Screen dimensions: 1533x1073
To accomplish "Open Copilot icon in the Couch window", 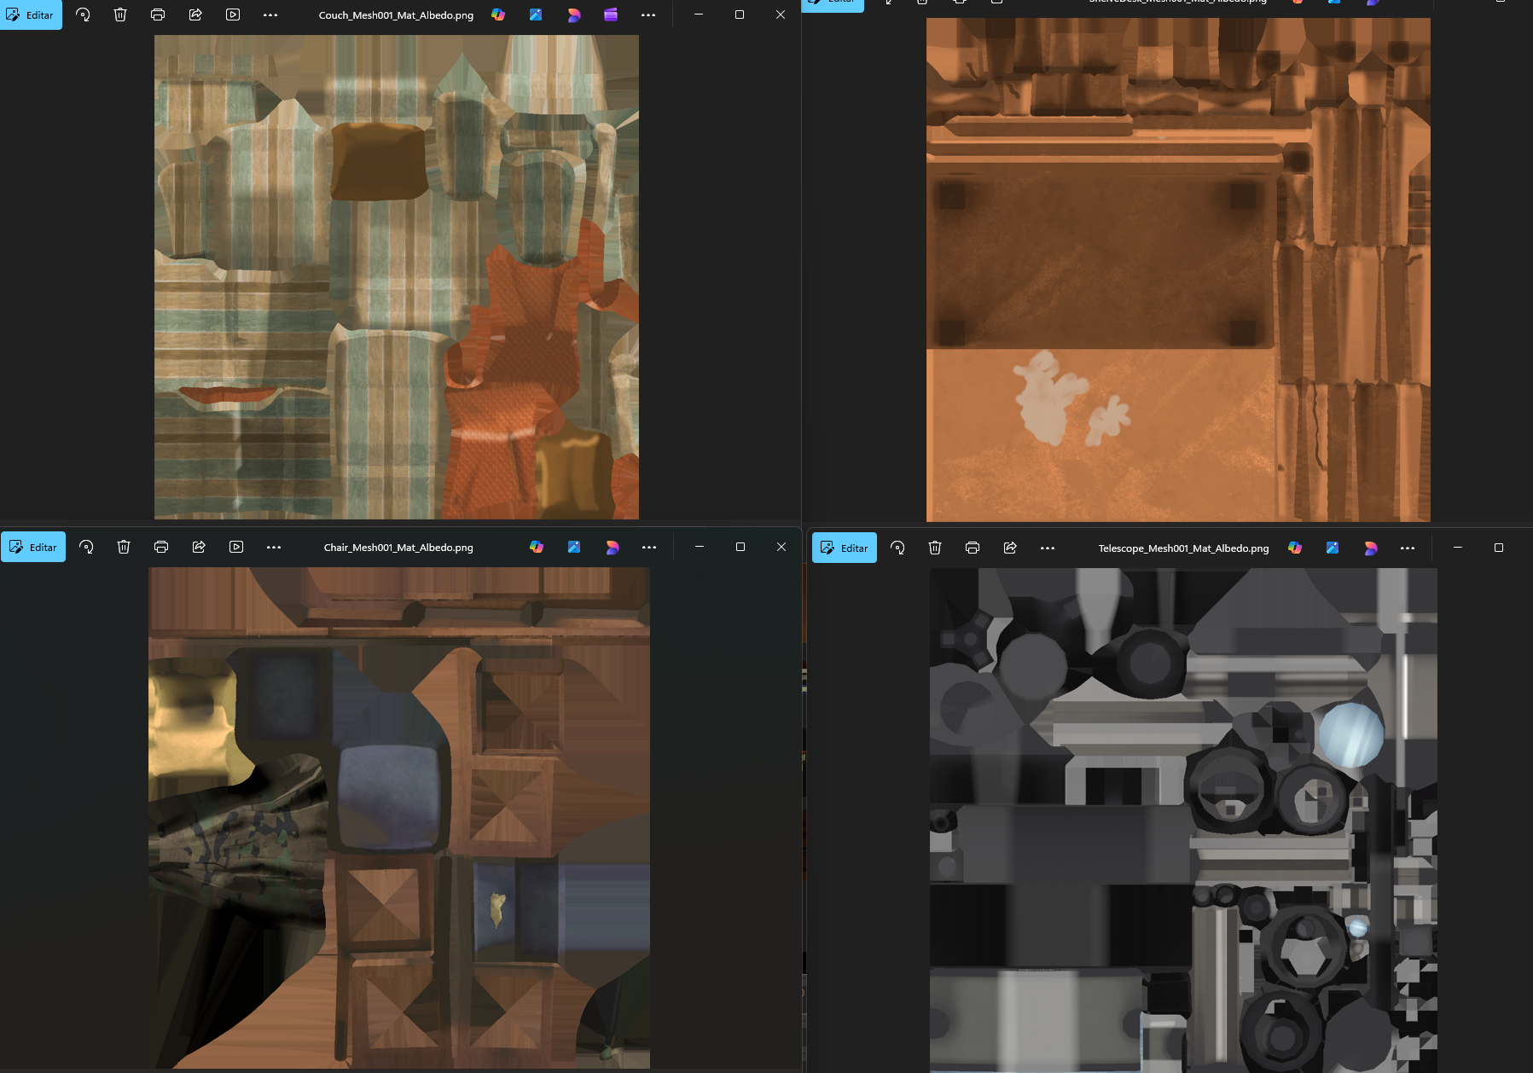I will coord(498,14).
